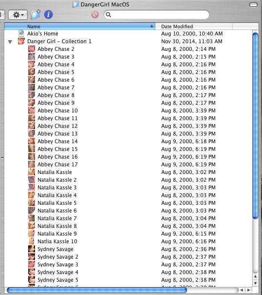Select the file name Abbey Chase 13
The width and height of the screenshot is (262, 295).
coord(58,134)
